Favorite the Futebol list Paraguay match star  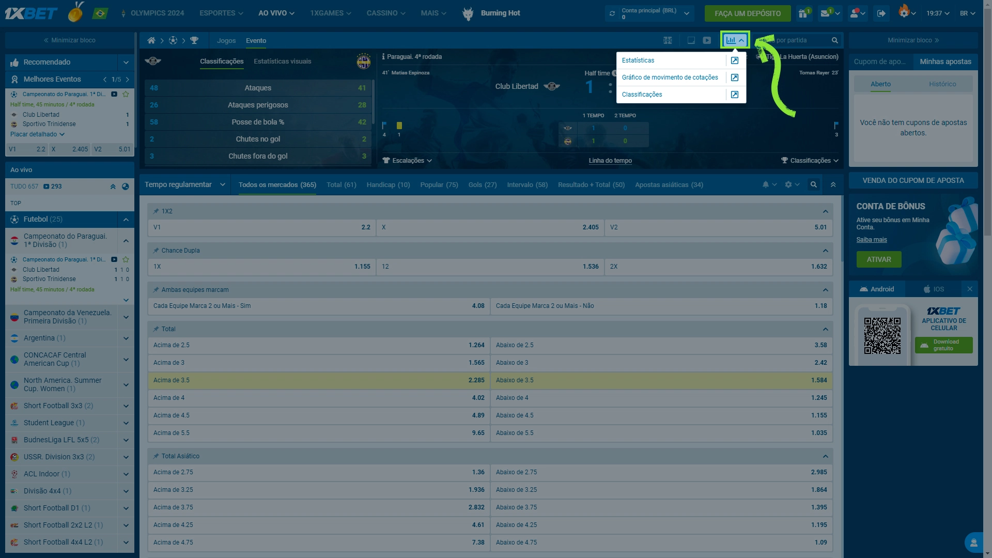pos(126,259)
